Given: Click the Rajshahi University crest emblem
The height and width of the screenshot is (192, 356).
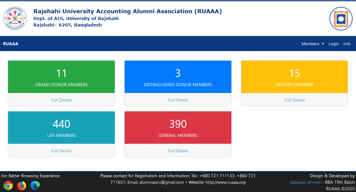Looking at the screenshot, I should pyautogui.click(x=341, y=19).
